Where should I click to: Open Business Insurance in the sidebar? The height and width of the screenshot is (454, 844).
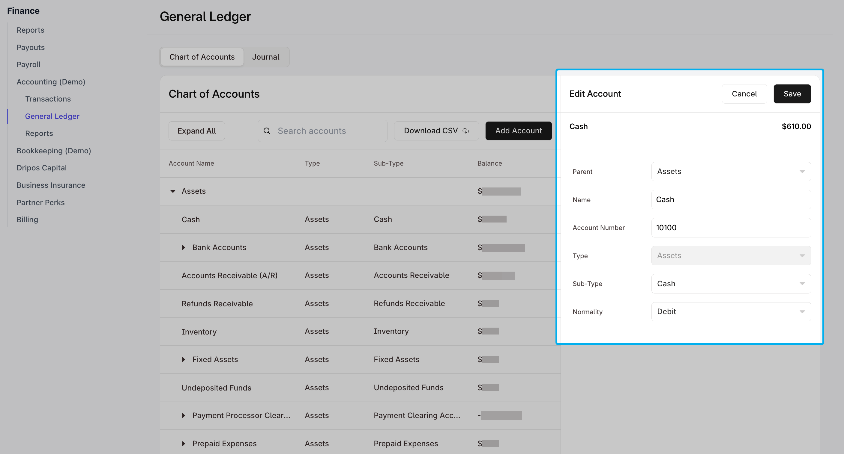51,185
